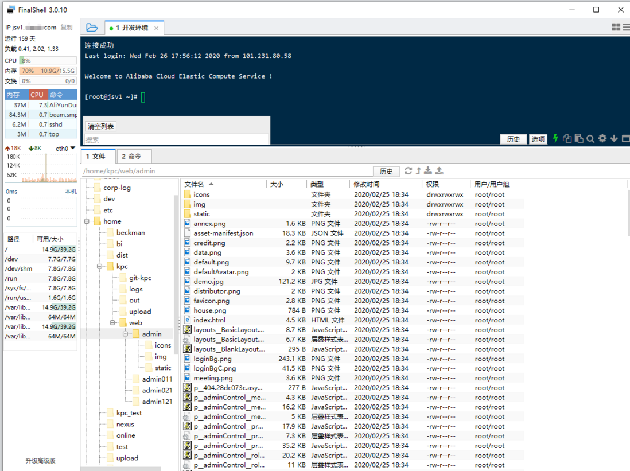The height and width of the screenshot is (471, 630).
Task: Click the 内存 70% usage bar
Action: (48, 71)
